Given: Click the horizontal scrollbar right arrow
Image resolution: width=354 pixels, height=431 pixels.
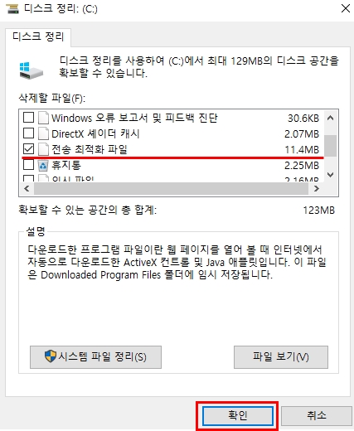Looking at the screenshot, I should click(317, 189).
